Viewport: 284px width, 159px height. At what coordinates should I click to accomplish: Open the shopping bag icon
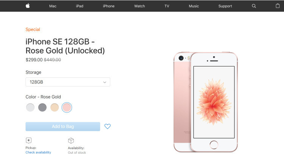click(278, 6)
